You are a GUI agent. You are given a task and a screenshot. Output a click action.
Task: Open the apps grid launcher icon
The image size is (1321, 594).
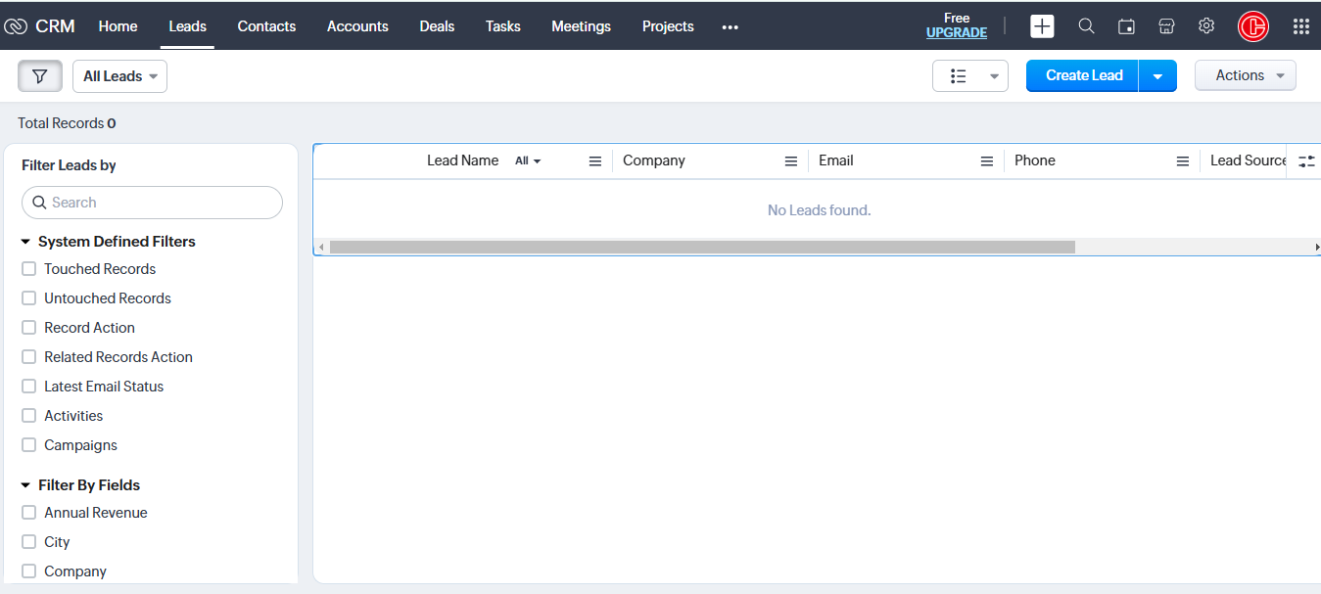pyautogui.click(x=1301, y=26)
